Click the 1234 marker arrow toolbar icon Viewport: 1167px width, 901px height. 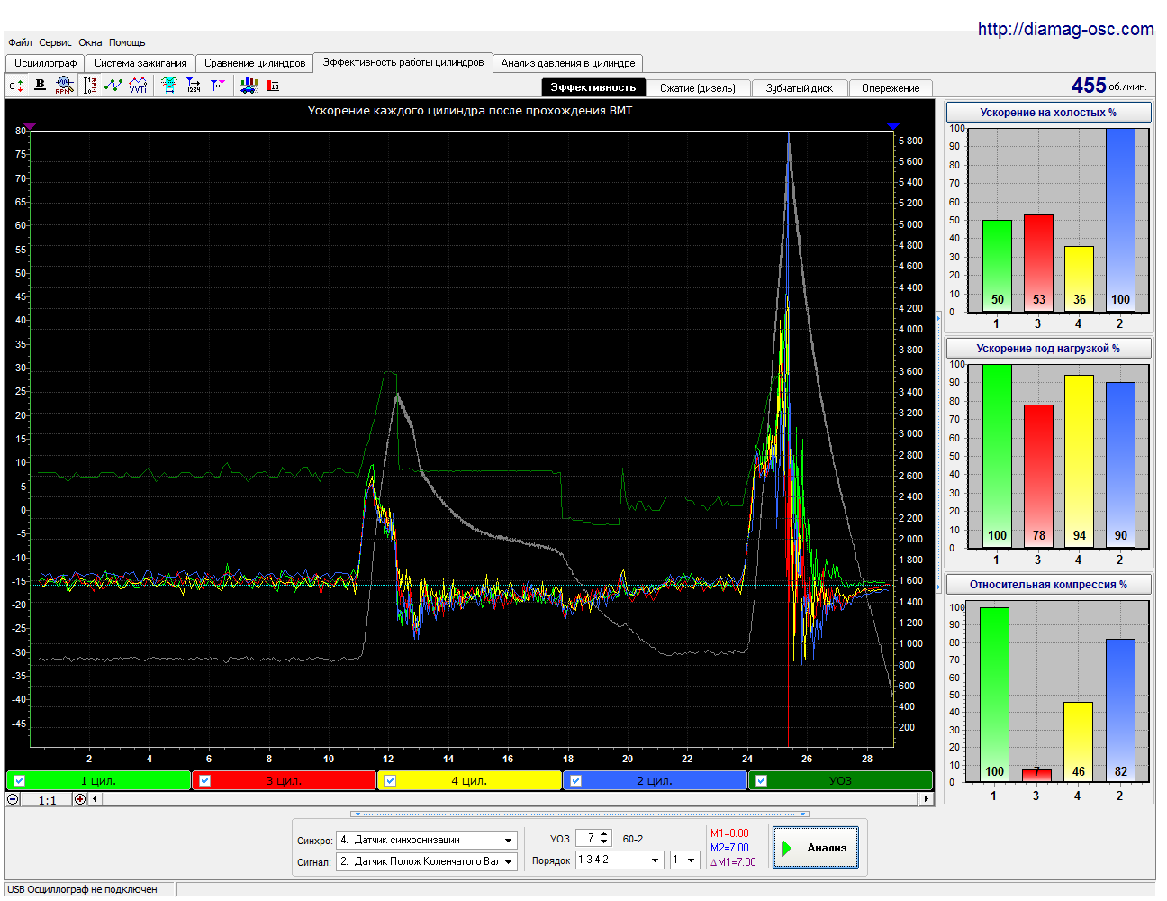coord(194,86)
